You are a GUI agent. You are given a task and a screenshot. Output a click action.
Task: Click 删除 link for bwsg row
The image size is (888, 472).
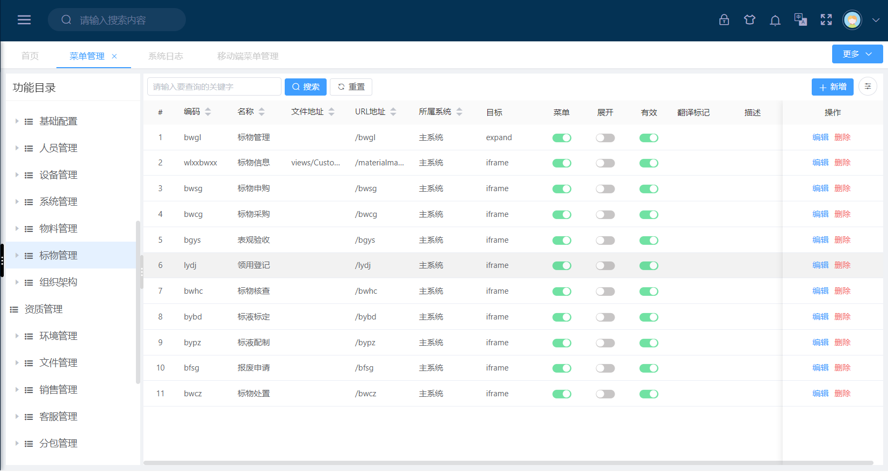[x=842, y=188]
